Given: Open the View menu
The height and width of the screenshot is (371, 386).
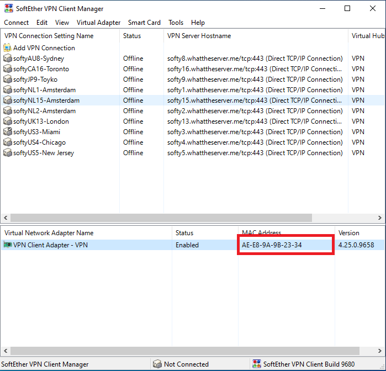Looking at the screenshot, I should [x=62, y=23].
